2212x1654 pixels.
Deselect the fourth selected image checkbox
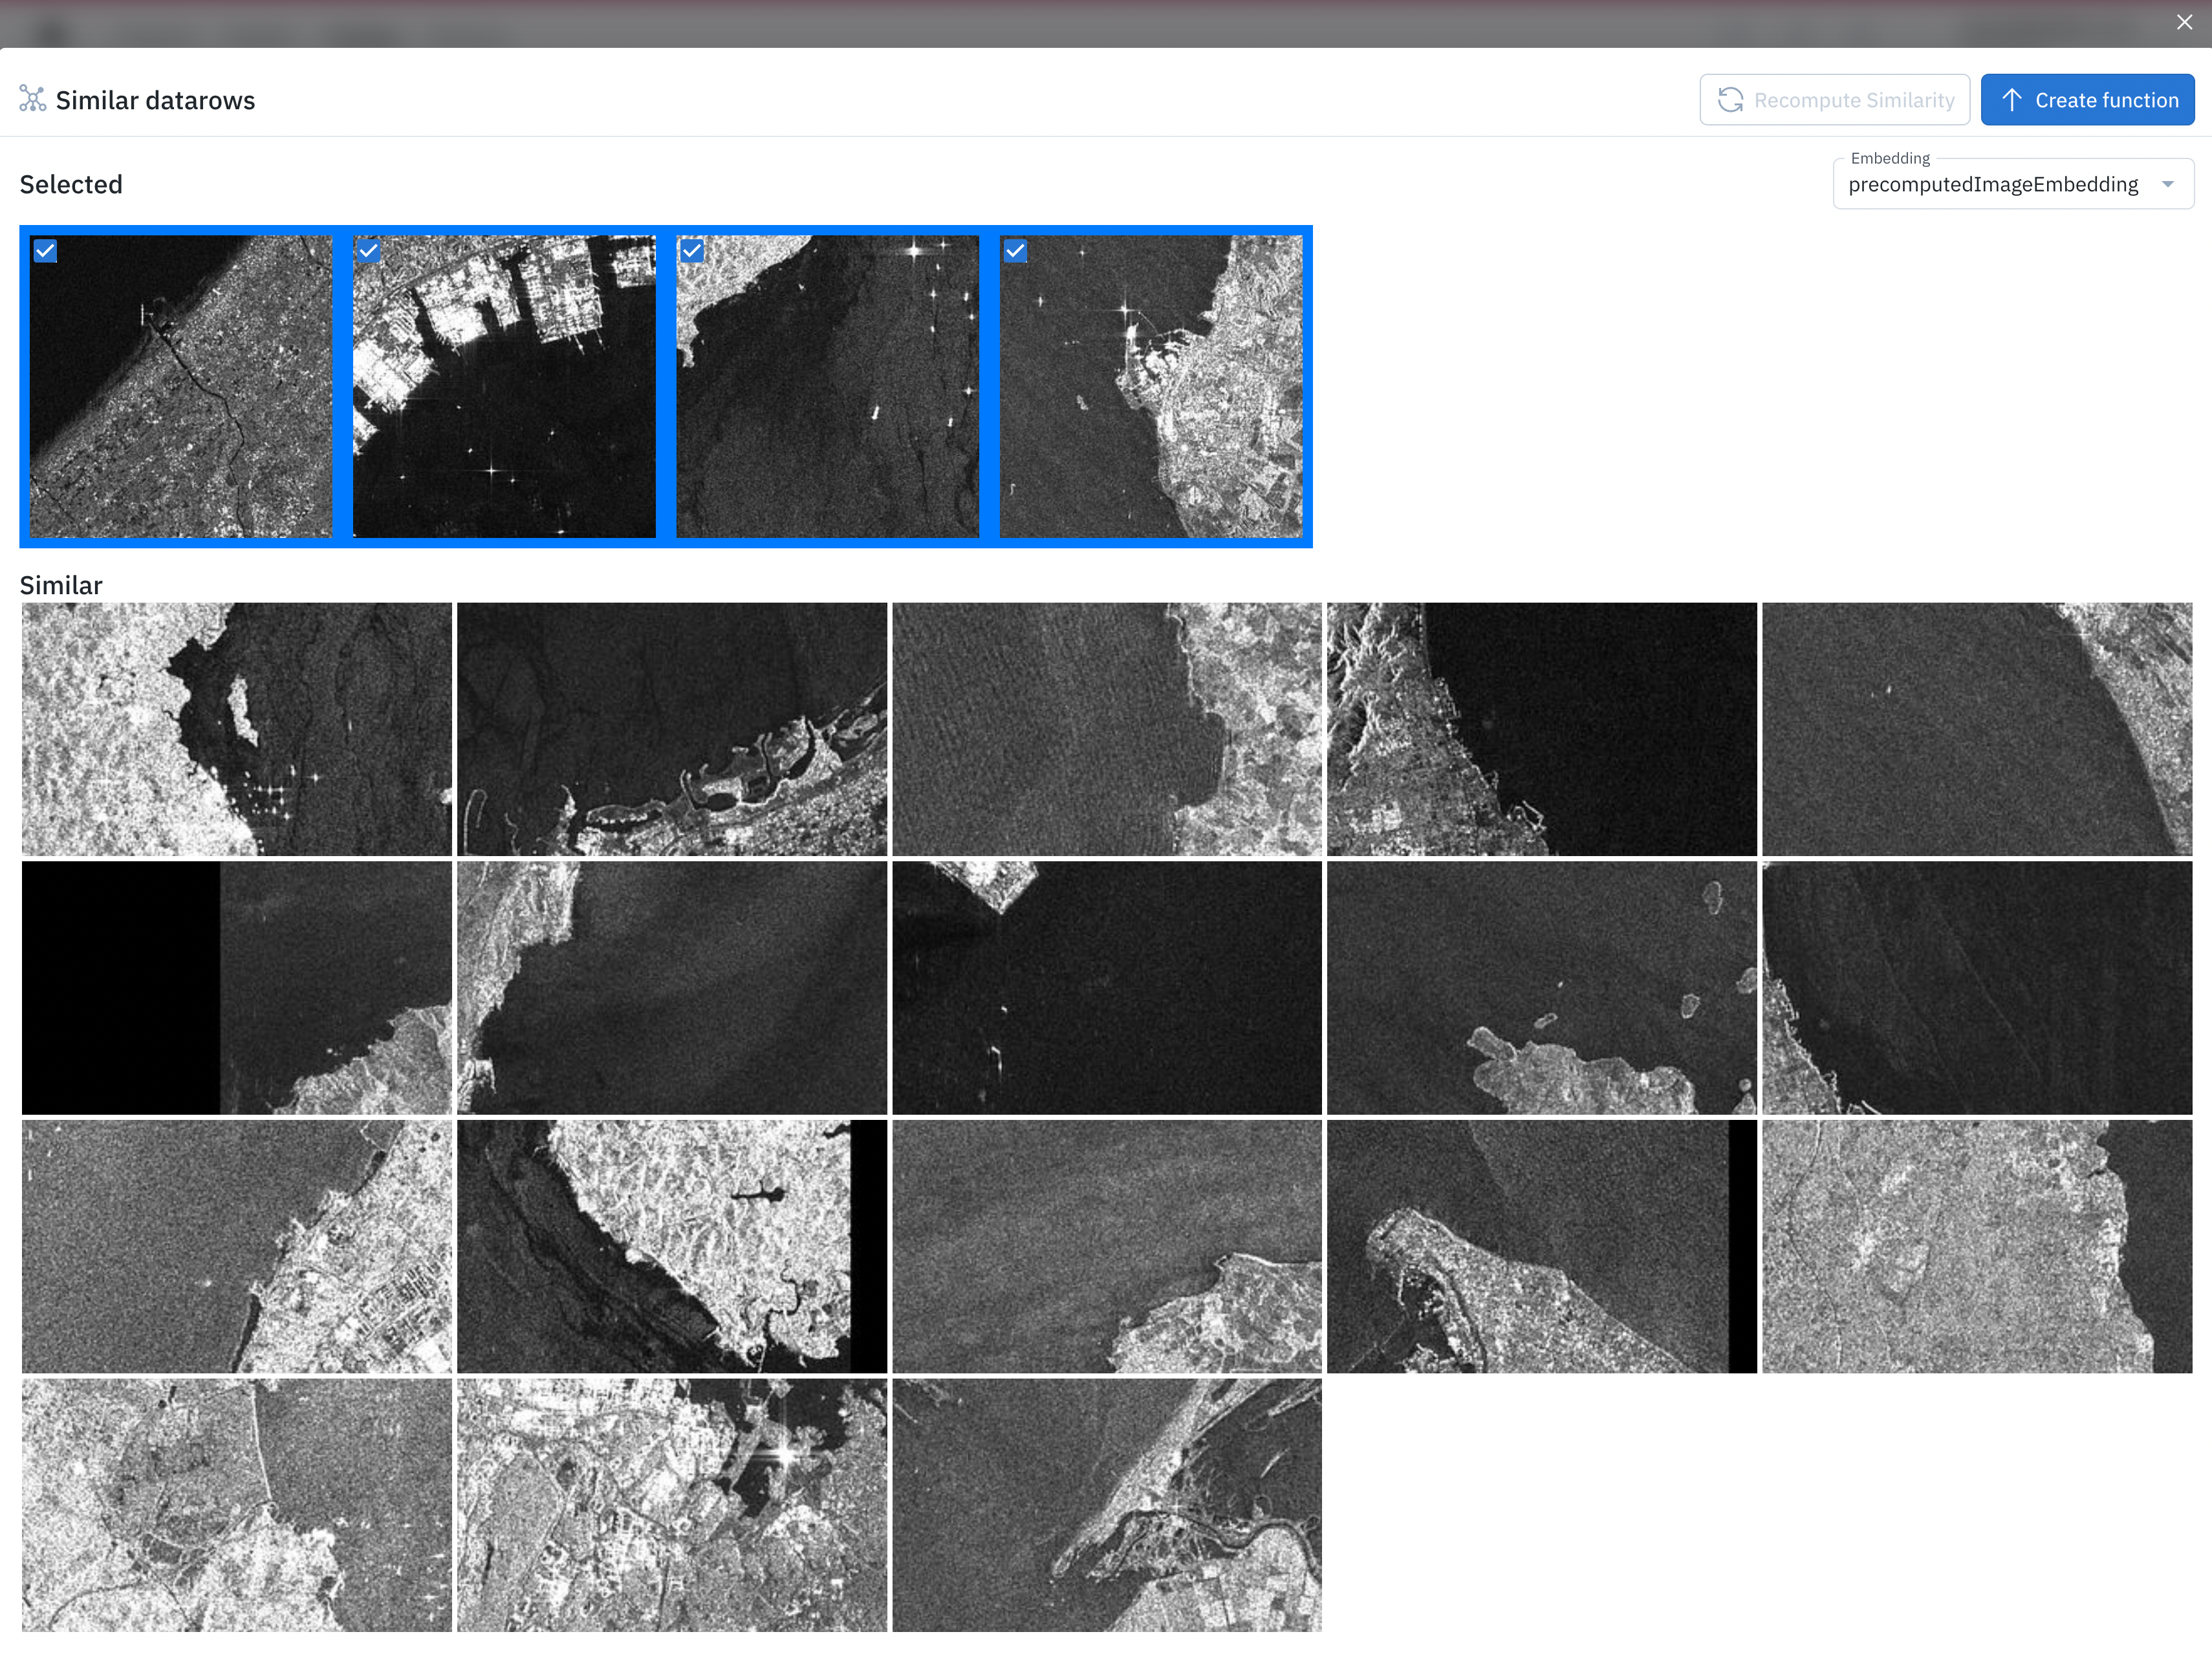(x=1015, y=251)
